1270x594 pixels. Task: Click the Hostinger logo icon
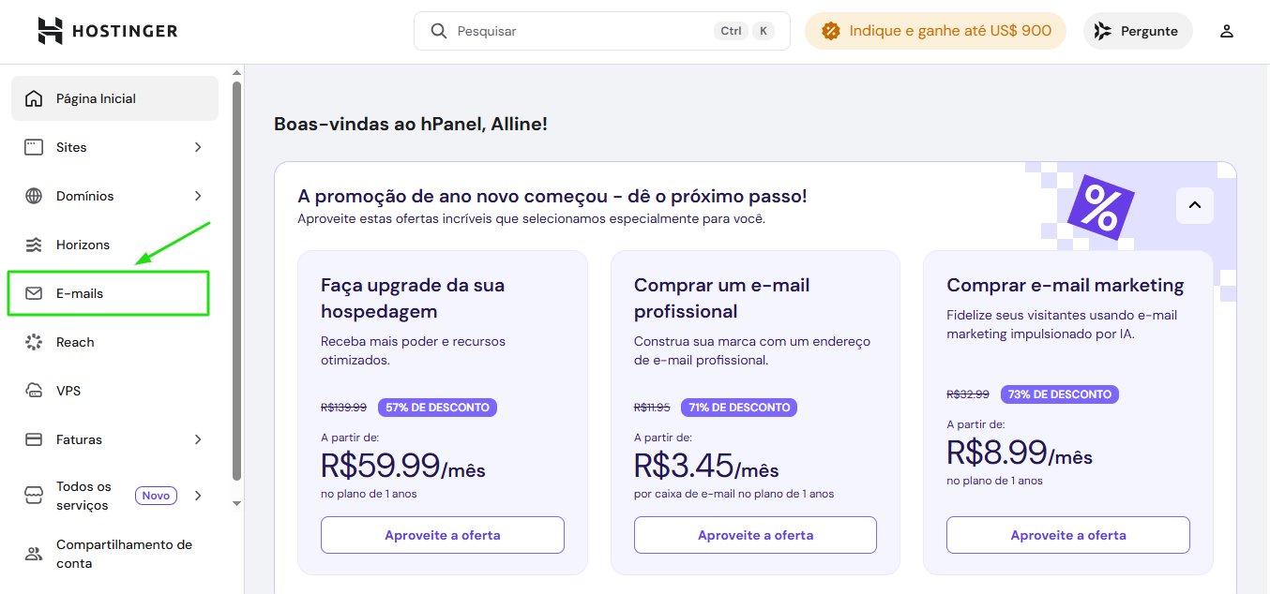(x=51, y=31)
